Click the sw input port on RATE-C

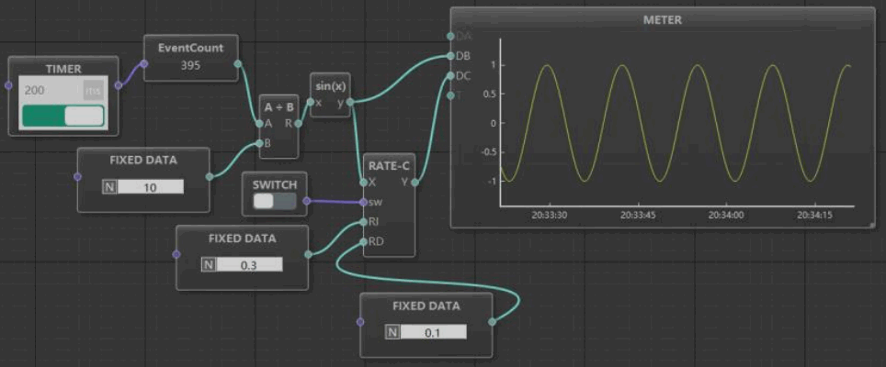tap(364, 202)
